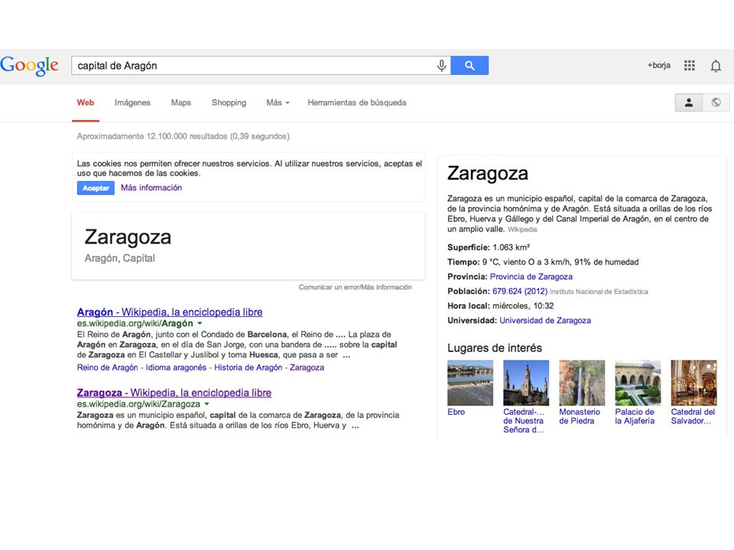The image size is (734, 550).
Task: Open Palacio de la Aljafería text link
Action: tap(635, 416)
